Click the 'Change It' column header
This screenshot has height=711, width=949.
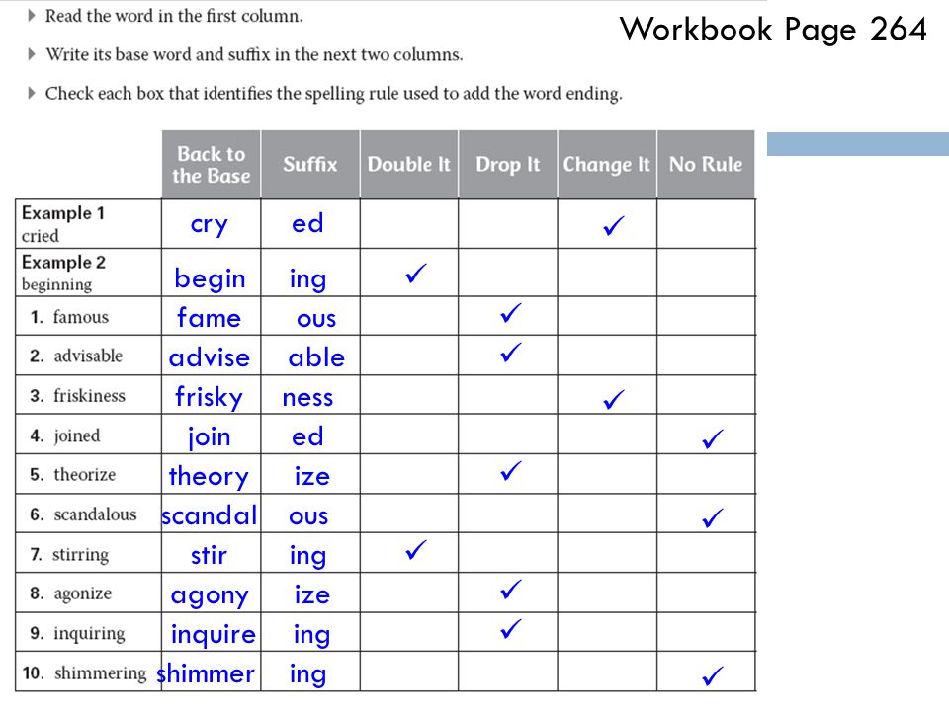[607, 165]
